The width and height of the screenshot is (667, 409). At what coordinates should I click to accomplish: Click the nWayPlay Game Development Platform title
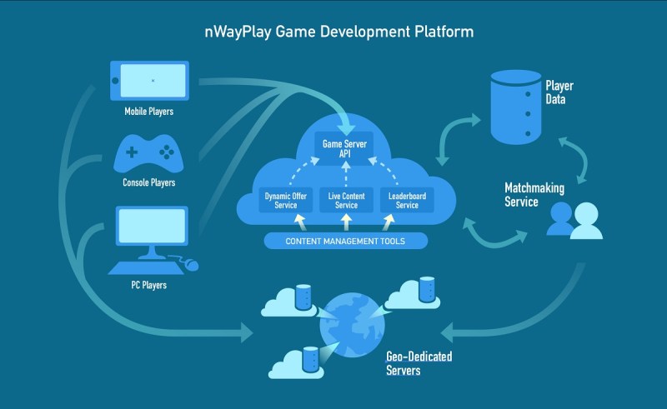[339, 32]
